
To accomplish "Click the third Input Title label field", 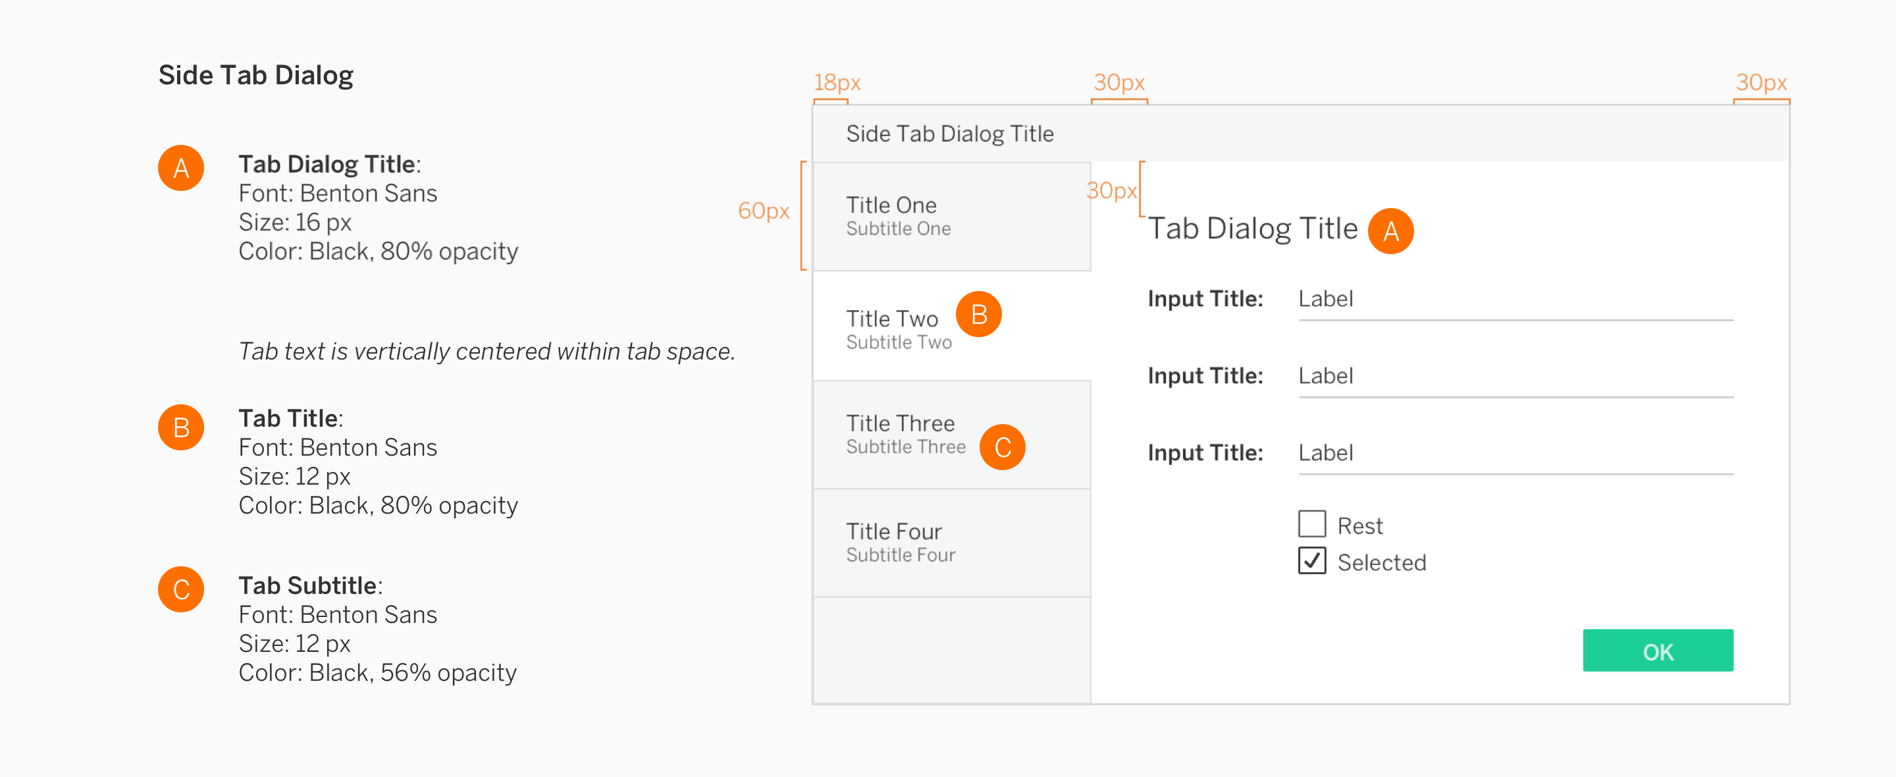I will coord(1515,454).
